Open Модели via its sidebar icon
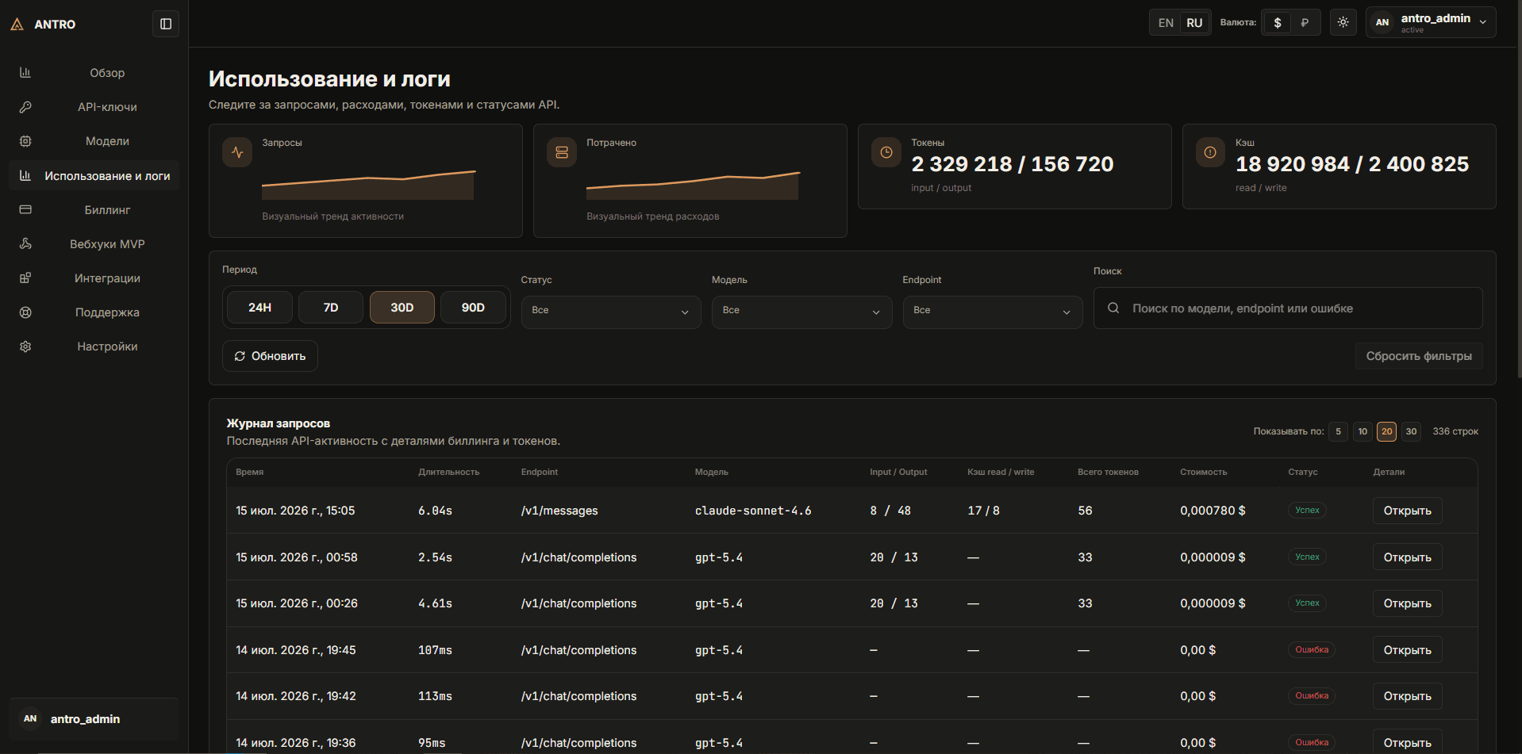This screenshot has height=754, width=1522. tap(25, 141)
